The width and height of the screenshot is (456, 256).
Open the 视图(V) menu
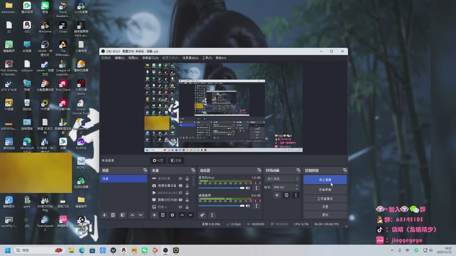[133, 58]
